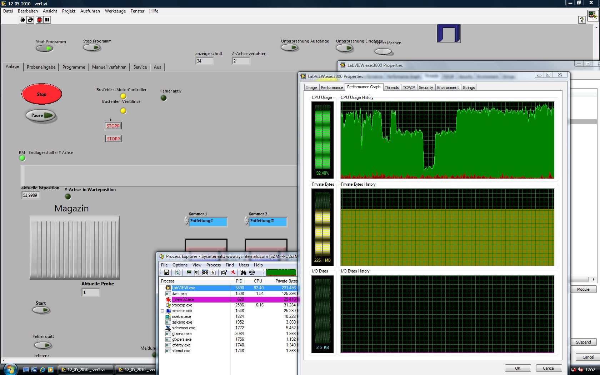The height and width of the screenshot is (375, 600).
Task: Collapse the explorer.exe process tree
Action: (162, 311)
